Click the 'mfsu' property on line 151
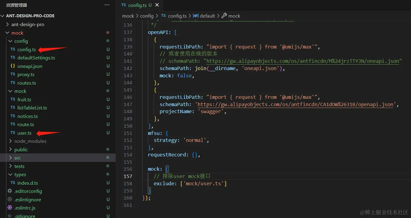The image size is (411, 218). pos(154,133)
